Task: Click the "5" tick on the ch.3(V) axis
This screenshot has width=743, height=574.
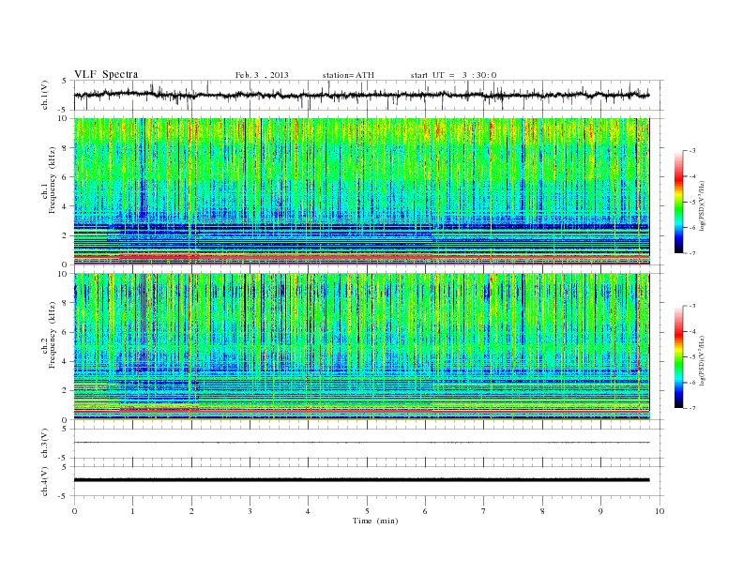Action: [x=65, y=429]
